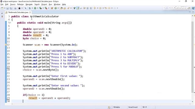Click the highlighted result variable on line 9
The height and width of the screenshot is (109, 195).
coord(37,35)
